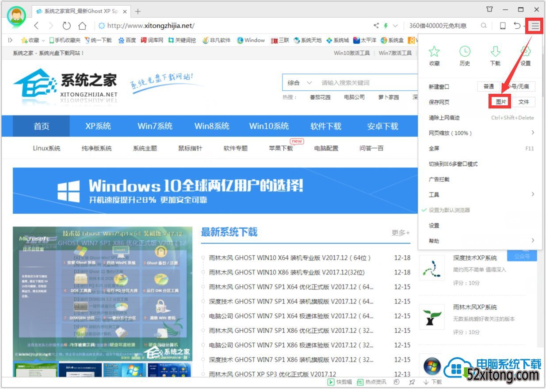
Task: Open the 百度 bookmark
Action: point(127,40)
